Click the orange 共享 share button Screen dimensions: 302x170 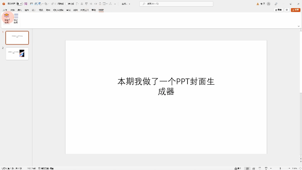296,10
